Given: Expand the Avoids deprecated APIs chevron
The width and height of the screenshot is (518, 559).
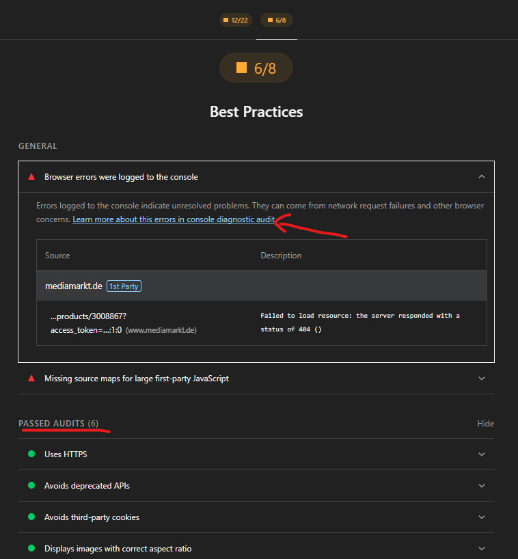Looking at the screenshot, I should 482,486.
